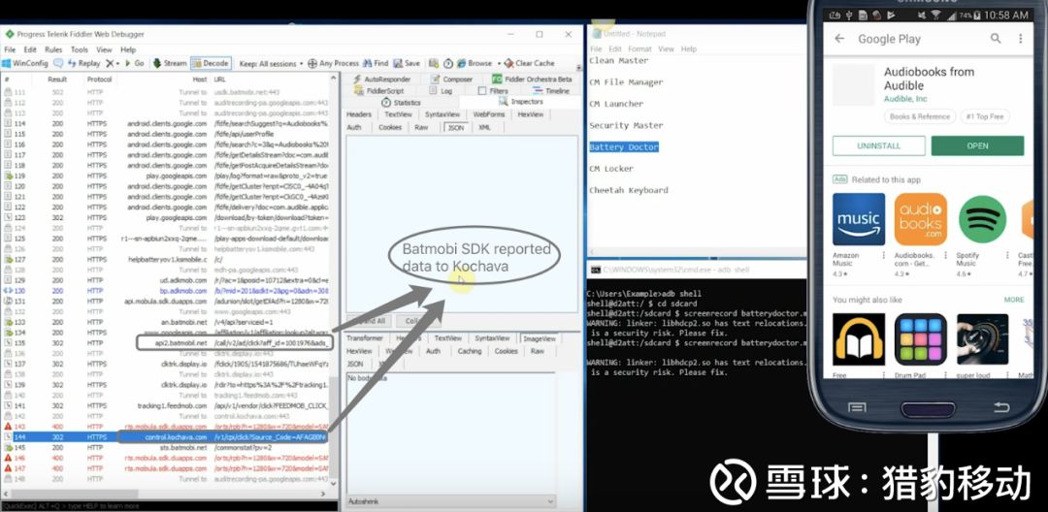Open the Fiddler Orchestra Beta tab

(532, 80)
